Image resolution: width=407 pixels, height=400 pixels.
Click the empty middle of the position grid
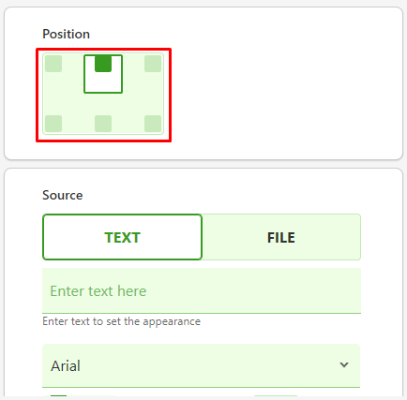point(103,104)
